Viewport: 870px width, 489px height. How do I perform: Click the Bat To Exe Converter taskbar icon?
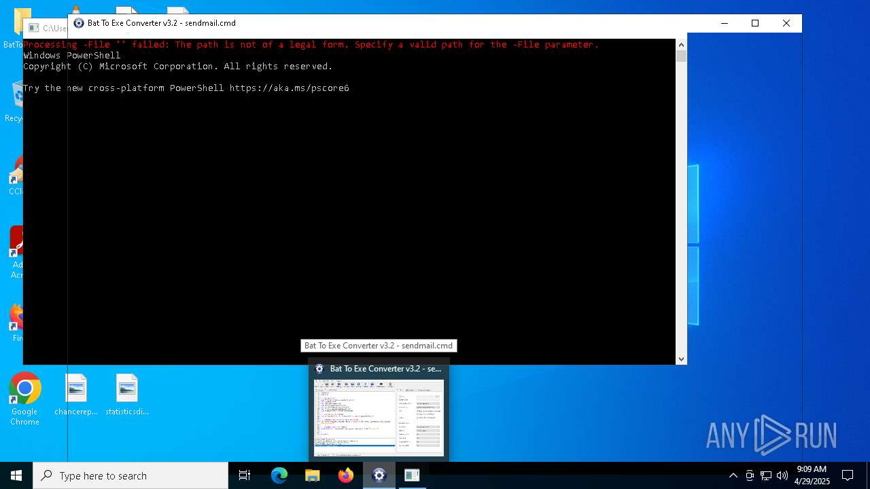tap(379, 475)
